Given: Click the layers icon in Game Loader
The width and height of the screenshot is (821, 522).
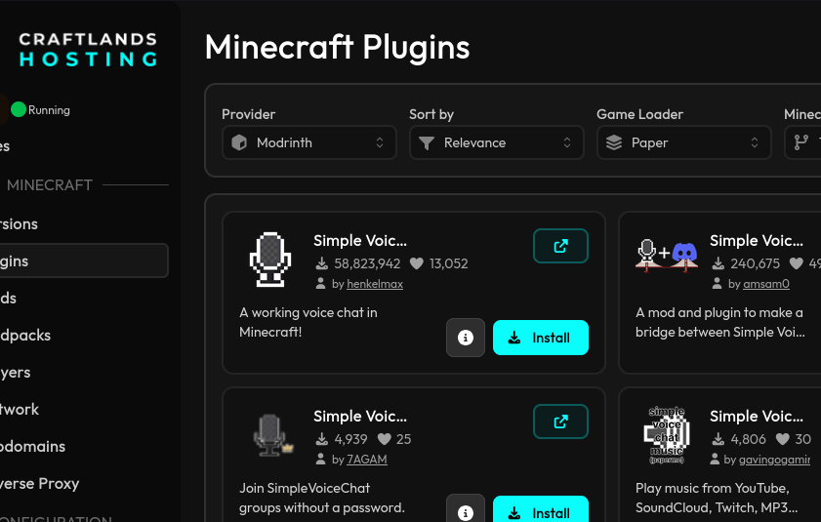Looking at the screenshot, I should (x=614, y=142).
